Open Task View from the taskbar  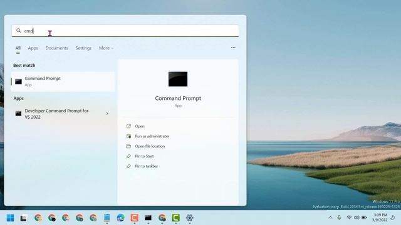point(24,218)
